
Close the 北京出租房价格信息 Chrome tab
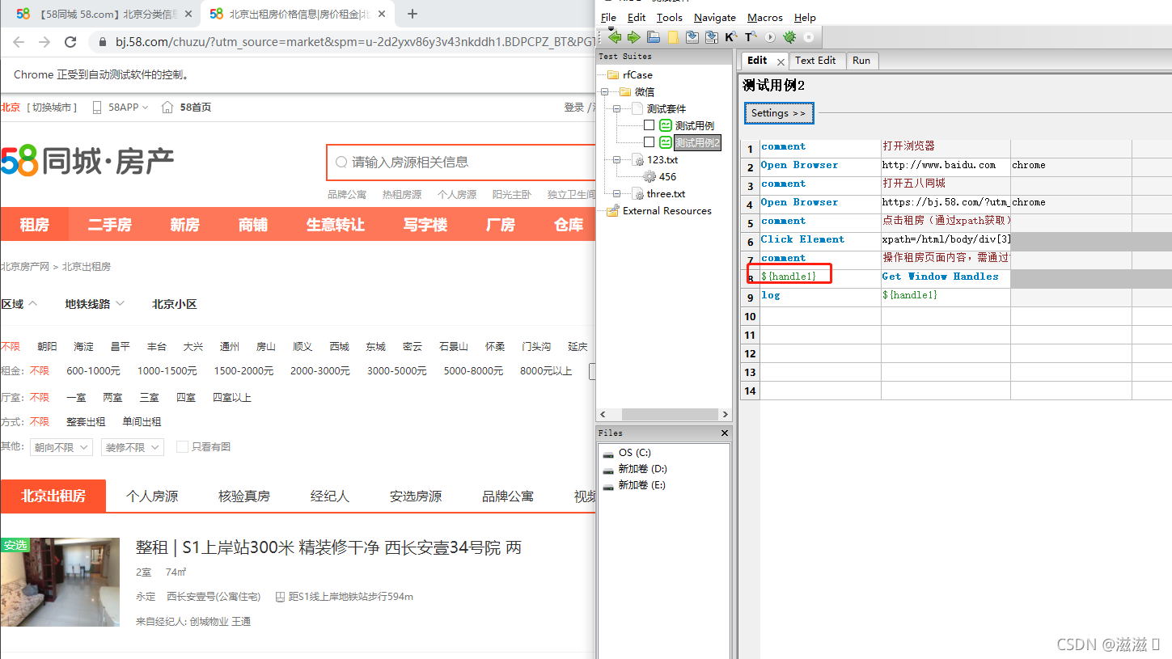(382, 14)
